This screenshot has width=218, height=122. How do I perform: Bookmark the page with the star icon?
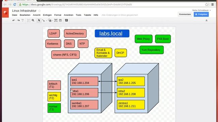pos(207,4)
